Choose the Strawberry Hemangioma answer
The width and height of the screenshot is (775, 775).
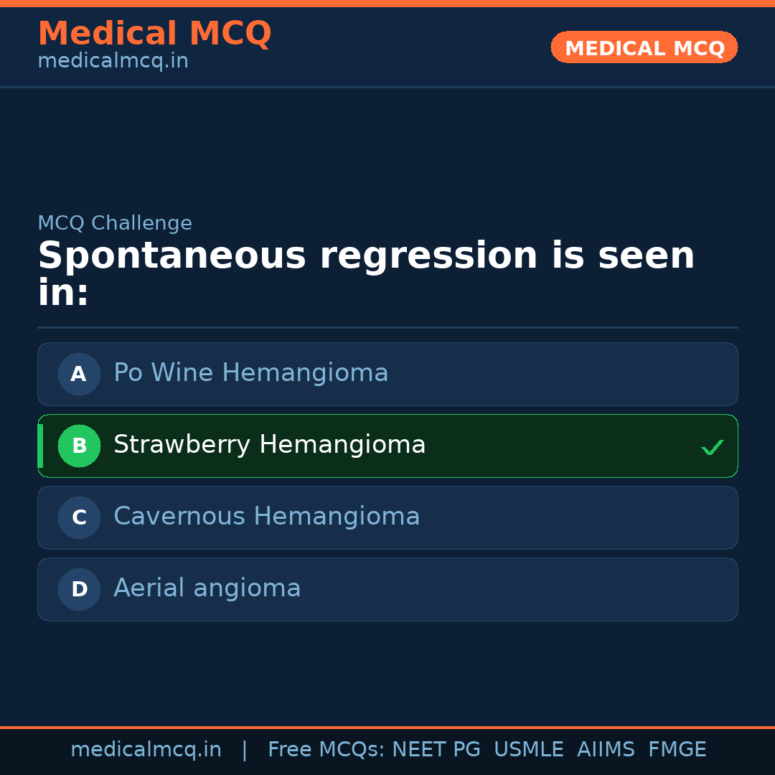point(269,445)
